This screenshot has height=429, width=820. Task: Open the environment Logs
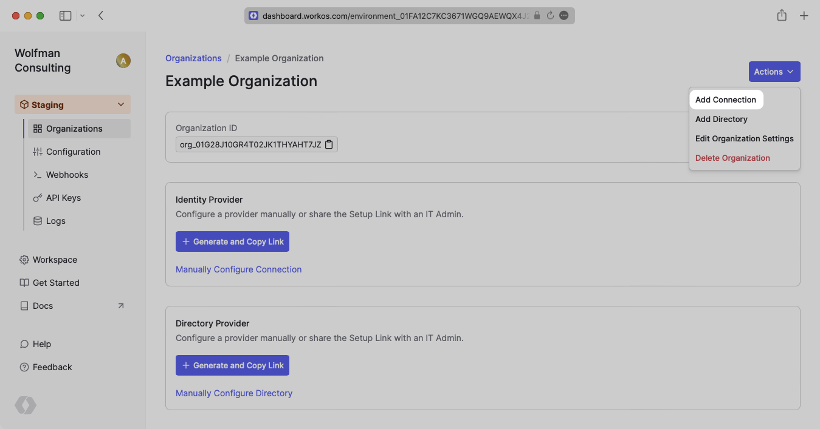point(55,220)
